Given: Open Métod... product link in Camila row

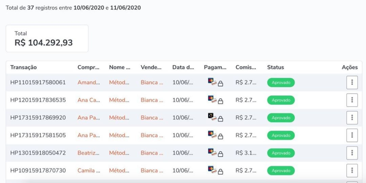Looking at the screenshot, I should click(x=119, y=171).
